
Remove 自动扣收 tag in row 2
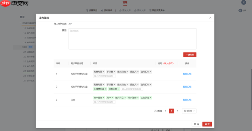coord(150,85)
